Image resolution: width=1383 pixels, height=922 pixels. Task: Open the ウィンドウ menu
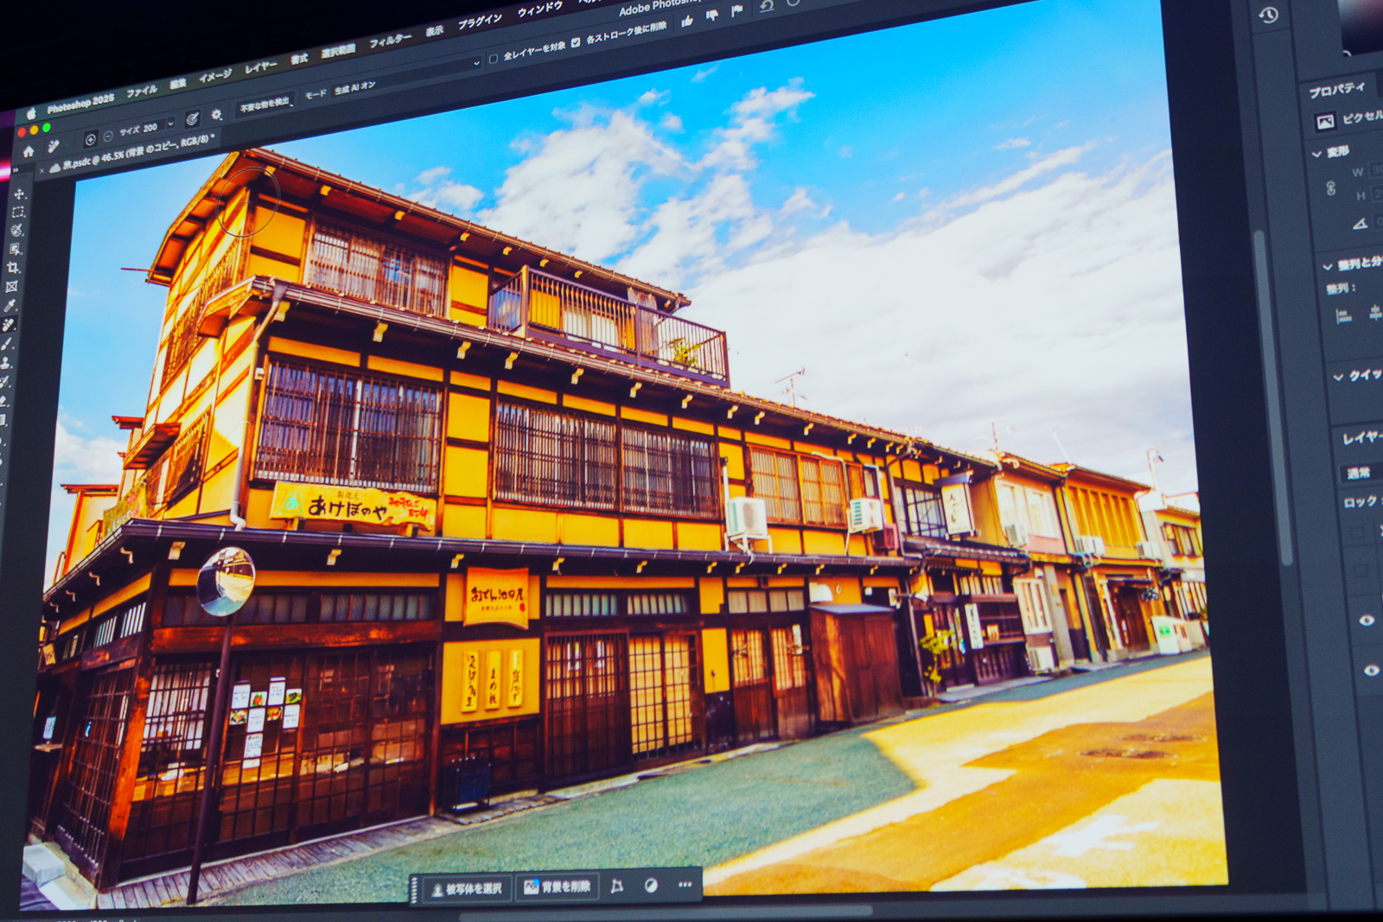[x=539, y=10]
